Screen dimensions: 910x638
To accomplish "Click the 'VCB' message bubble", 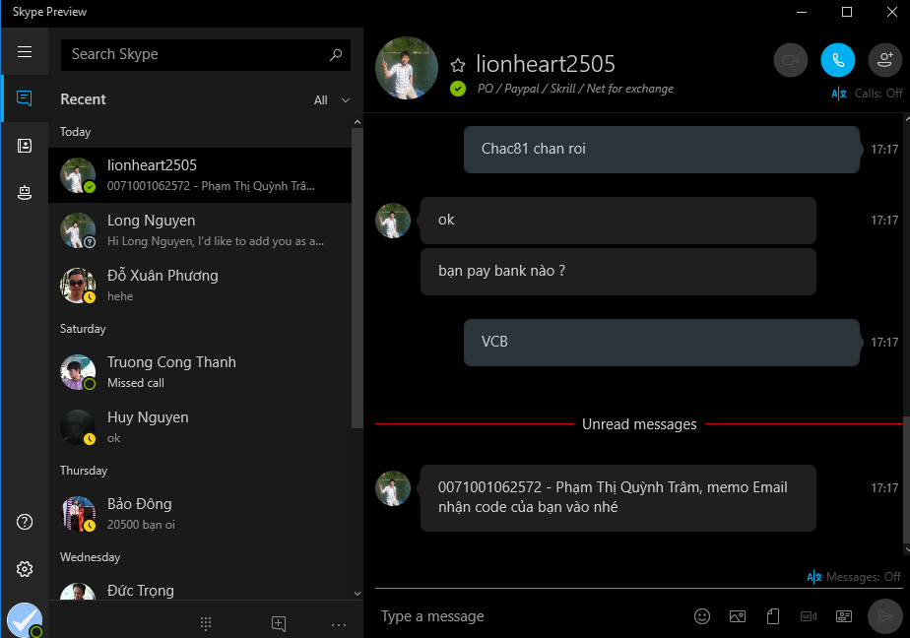I will coord(662,343).
